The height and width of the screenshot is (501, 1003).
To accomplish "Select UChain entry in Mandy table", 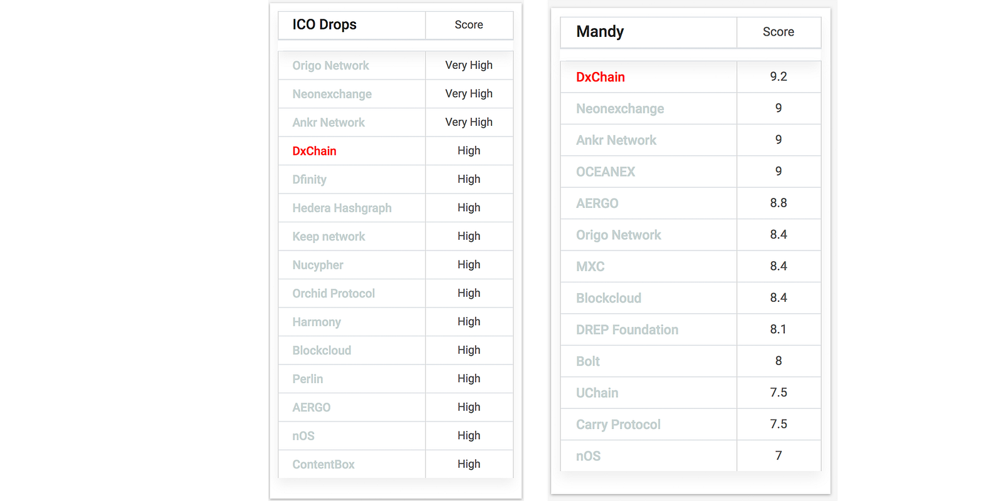I will click(x=597, y=393).
